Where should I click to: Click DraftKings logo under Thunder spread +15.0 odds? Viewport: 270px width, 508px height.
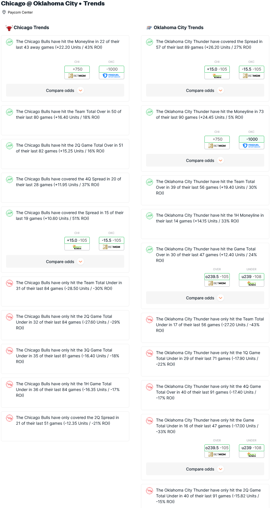pos(217,76)
